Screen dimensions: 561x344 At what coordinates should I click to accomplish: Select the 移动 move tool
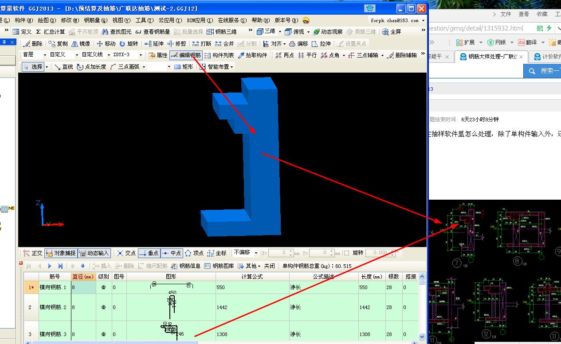click(106, 43)
